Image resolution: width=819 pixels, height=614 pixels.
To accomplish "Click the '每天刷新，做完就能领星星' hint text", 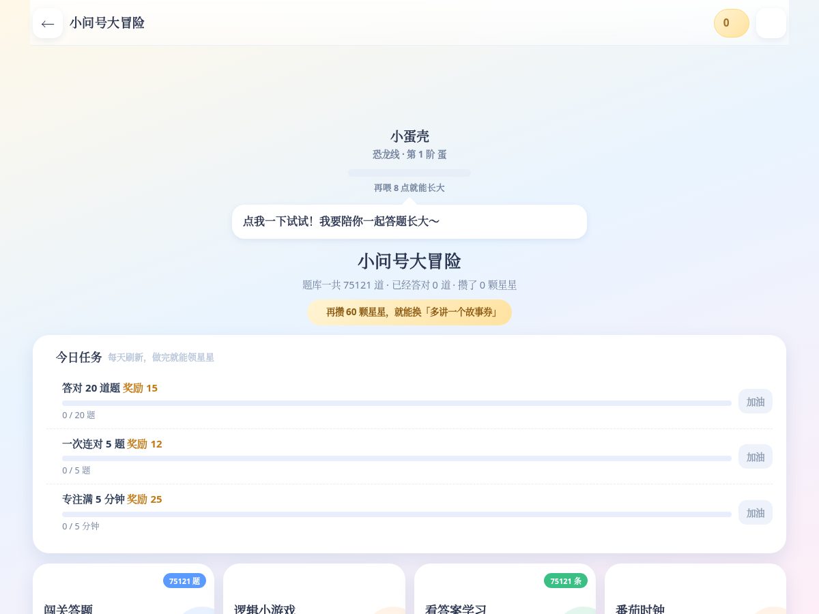I will 161,357.
